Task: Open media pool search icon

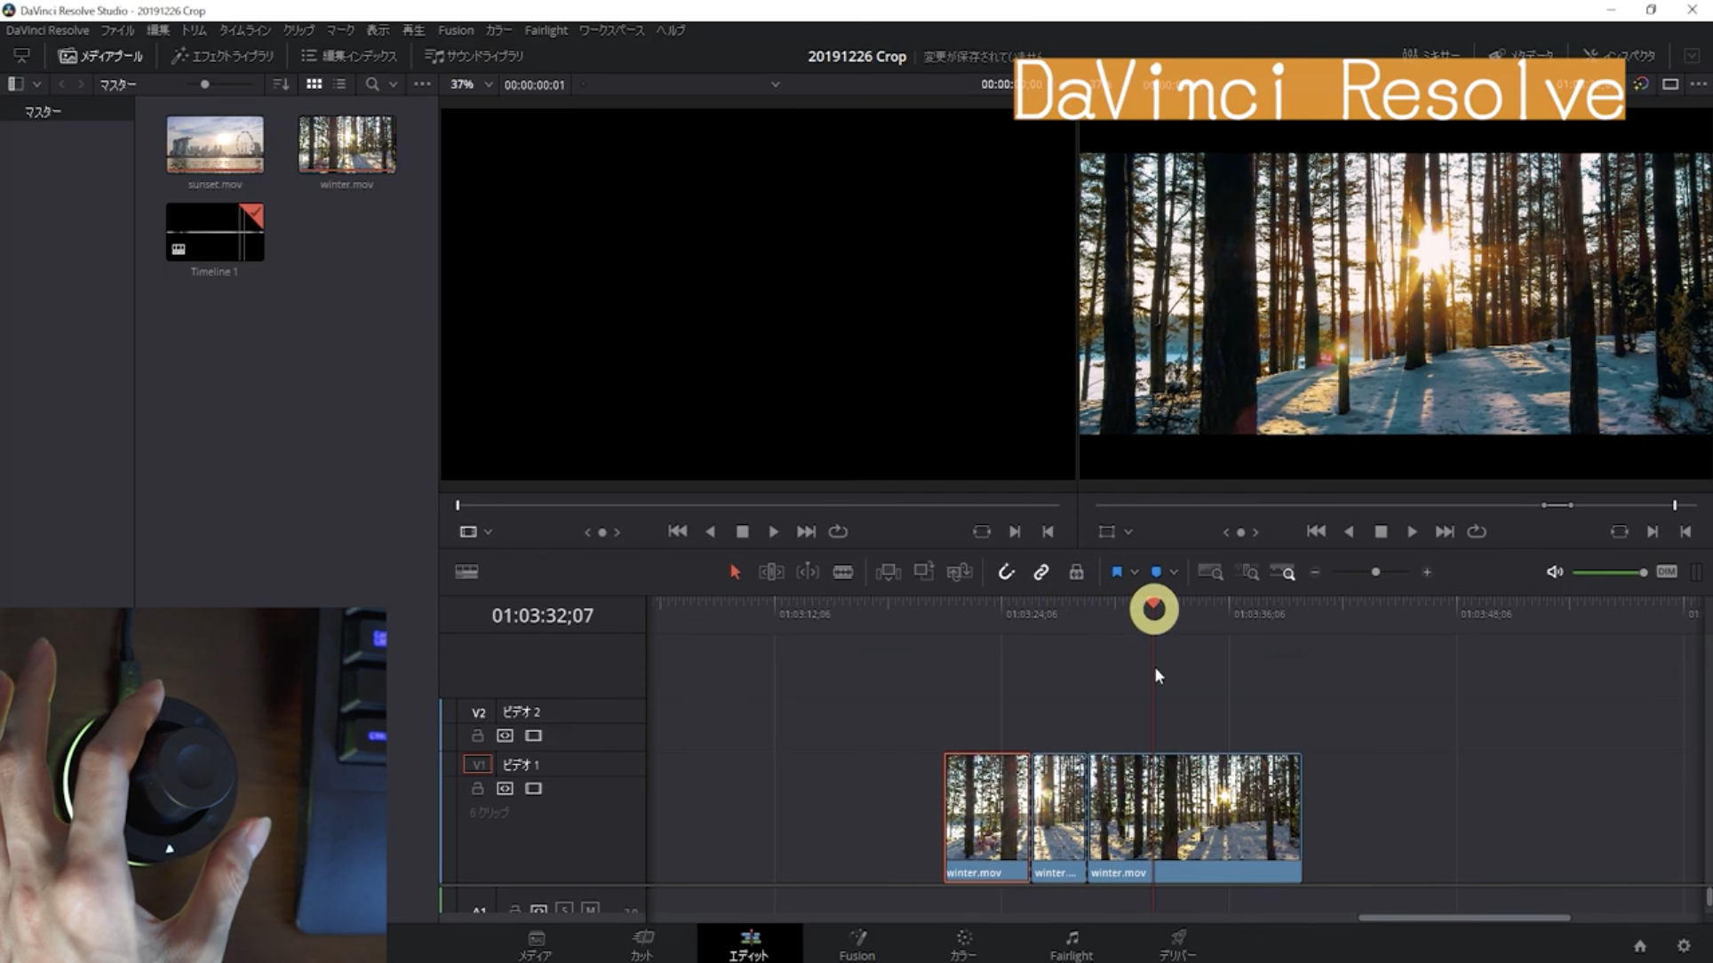Action: (x=372, y=84)
